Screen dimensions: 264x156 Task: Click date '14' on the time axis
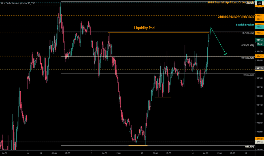[x=192, y=153]
